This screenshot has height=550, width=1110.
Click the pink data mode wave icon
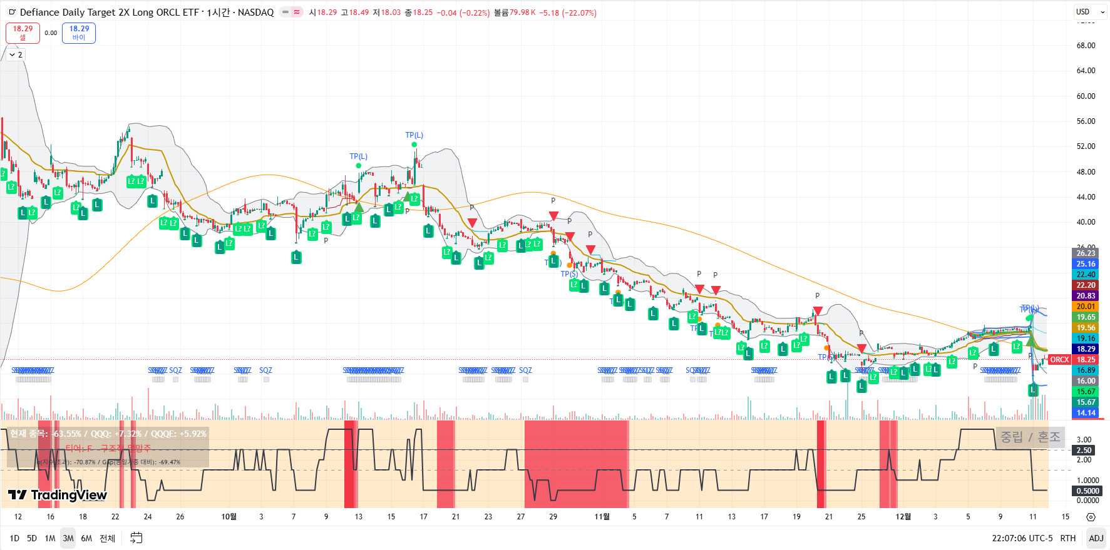[x=297, y=12]
